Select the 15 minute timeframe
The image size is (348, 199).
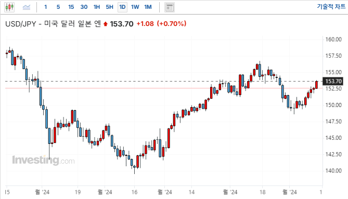click(x=71, y=7)
